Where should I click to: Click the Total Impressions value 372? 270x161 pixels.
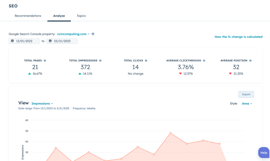tap(85, 67)
